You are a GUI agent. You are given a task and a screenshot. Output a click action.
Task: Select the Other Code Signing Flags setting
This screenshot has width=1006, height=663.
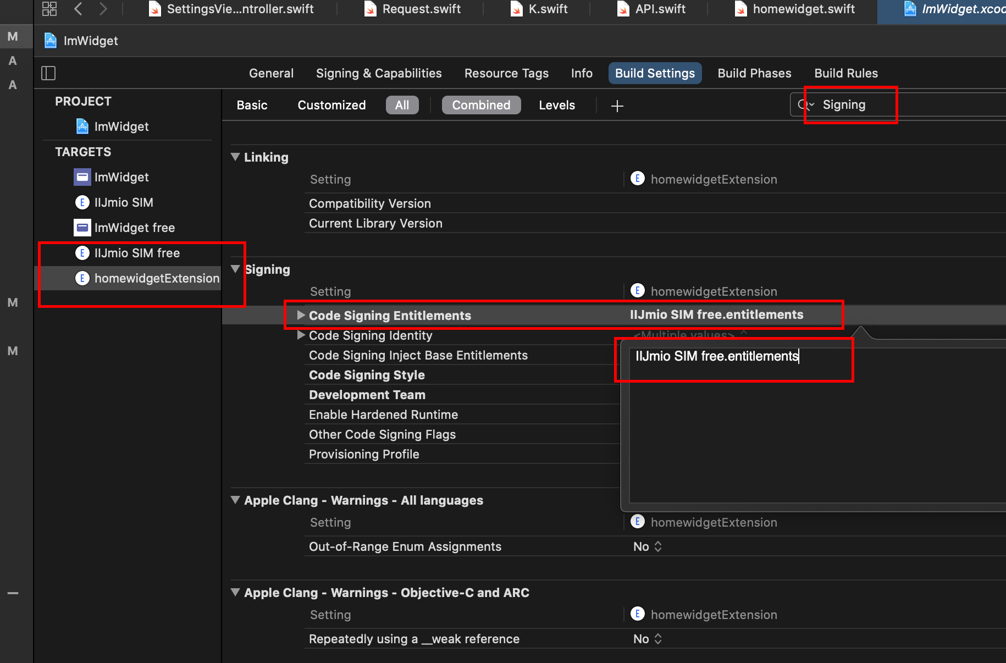(382, 434)
